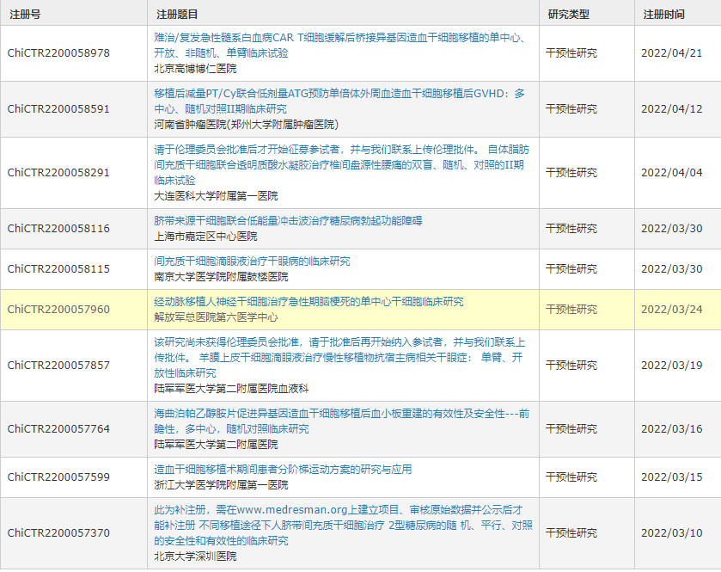Click the 注册题目 column header
The height and width of the screenshot is (572, 721).
click(177, 15)
